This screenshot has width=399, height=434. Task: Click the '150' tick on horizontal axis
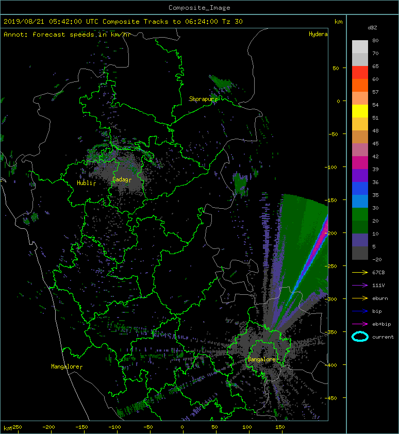pos(280,427)
